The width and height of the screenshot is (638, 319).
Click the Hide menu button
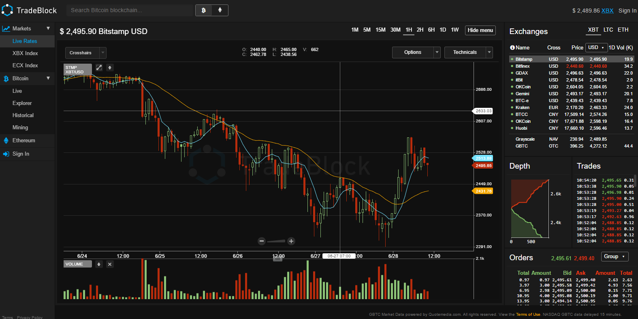pyautogui.click(x=480, y=30)
